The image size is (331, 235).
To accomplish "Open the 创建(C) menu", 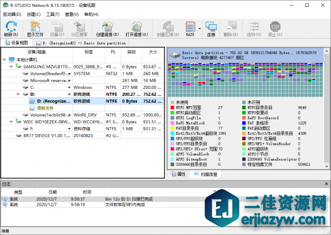I will (x=34, y=15).
